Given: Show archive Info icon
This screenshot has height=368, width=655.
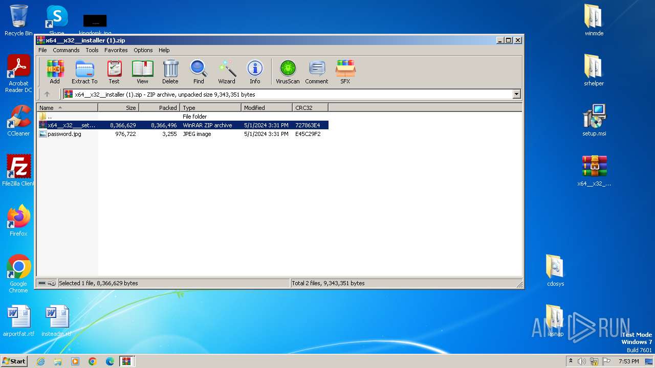Looking at the screenshot, I should (255, 72).
